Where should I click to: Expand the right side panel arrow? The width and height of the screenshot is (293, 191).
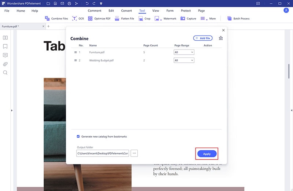[x=292, y=110]
